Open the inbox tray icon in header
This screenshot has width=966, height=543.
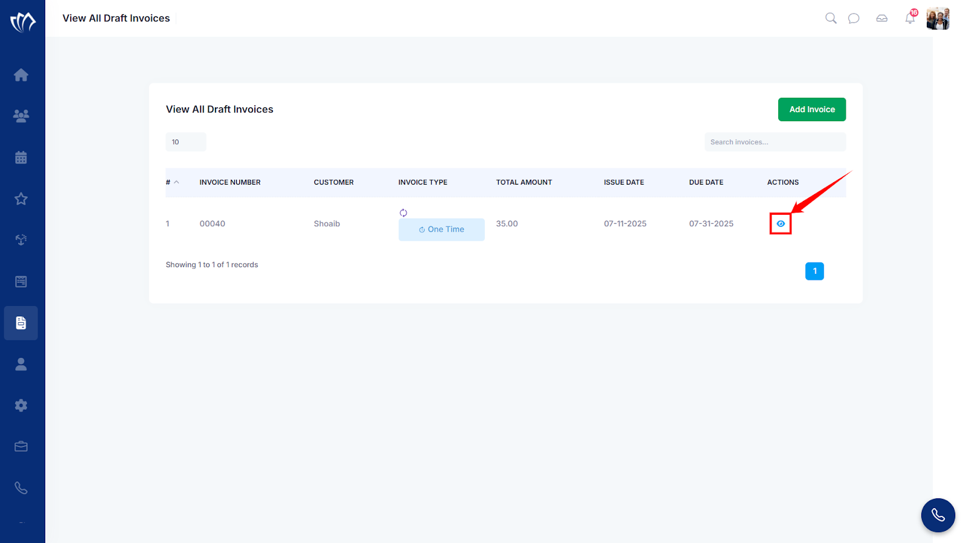[x=882, y=19]
